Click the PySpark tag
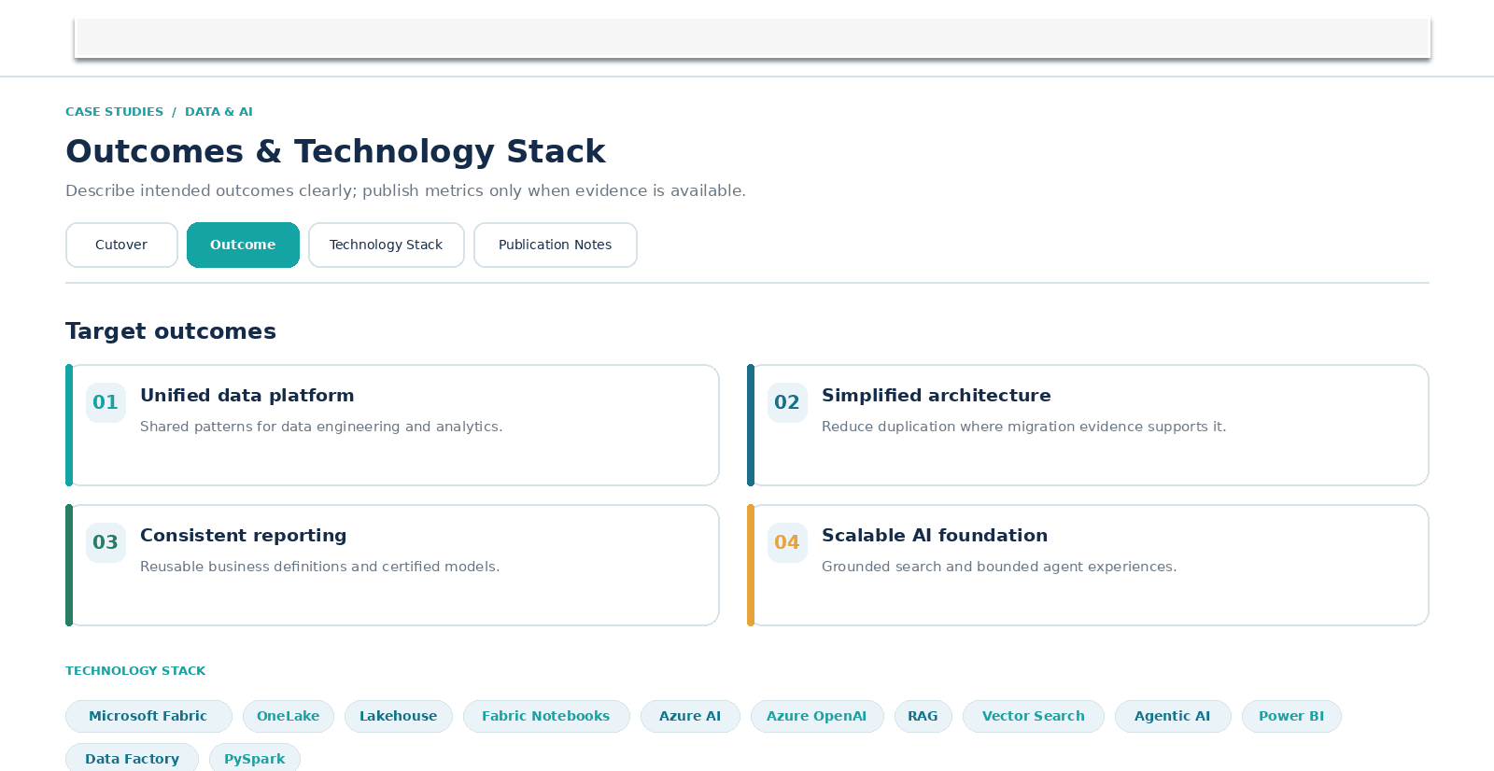This screenshot has height=771, width=1494. [x=255, y=758]
